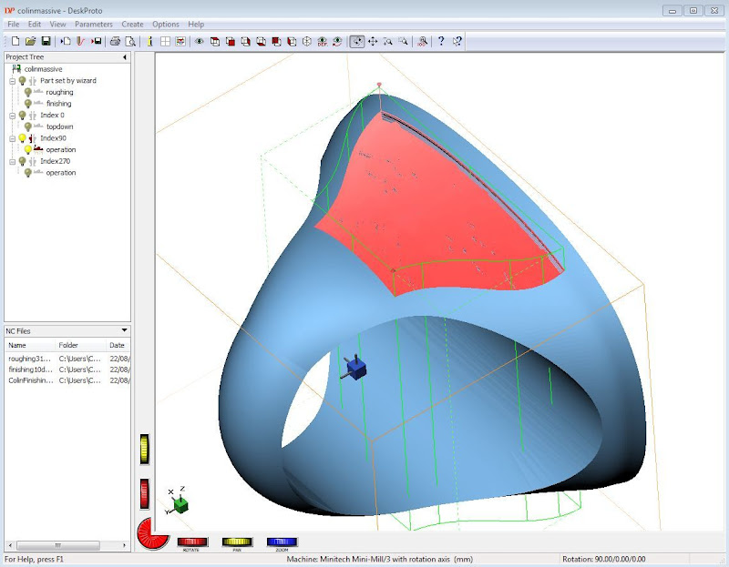Open the Create menu
The width and height of the screenshot is (729, 567).
point(132,24)
